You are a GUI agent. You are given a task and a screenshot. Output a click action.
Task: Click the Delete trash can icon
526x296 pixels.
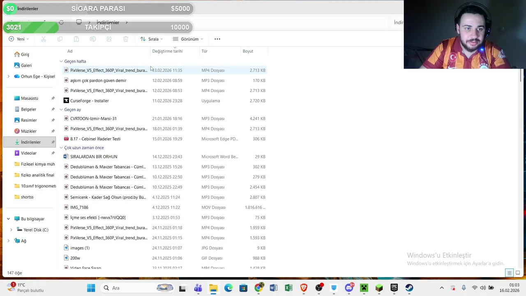pos(126,39)
